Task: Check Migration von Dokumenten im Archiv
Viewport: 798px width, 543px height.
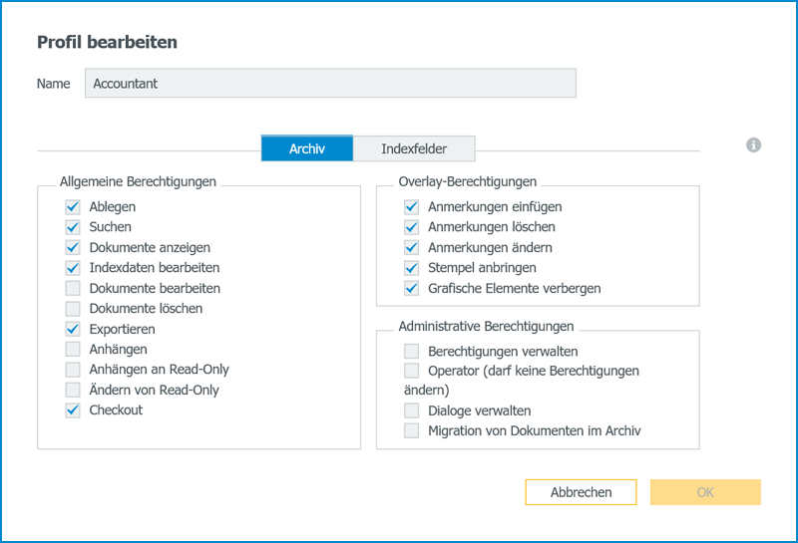Action: 411,431
